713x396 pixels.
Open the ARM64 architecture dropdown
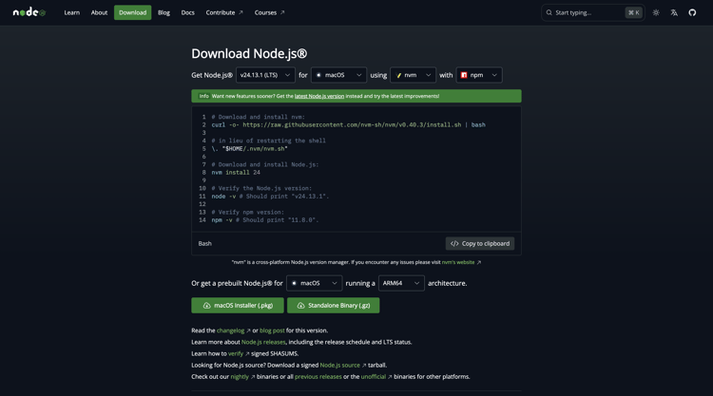pyautogui.click(x=401, y=283)
